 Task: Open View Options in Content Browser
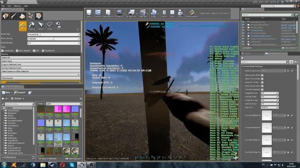pos(73,159)
